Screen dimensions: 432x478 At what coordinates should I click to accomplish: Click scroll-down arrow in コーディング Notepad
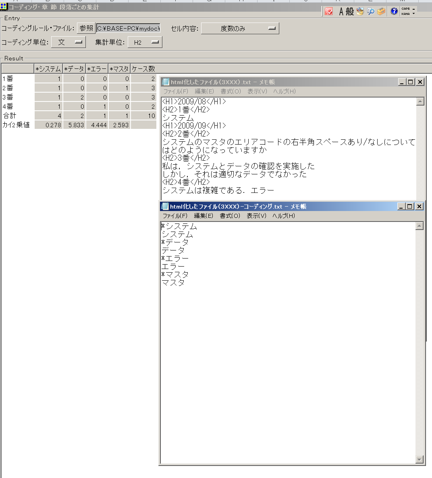[x=420, y=459]
